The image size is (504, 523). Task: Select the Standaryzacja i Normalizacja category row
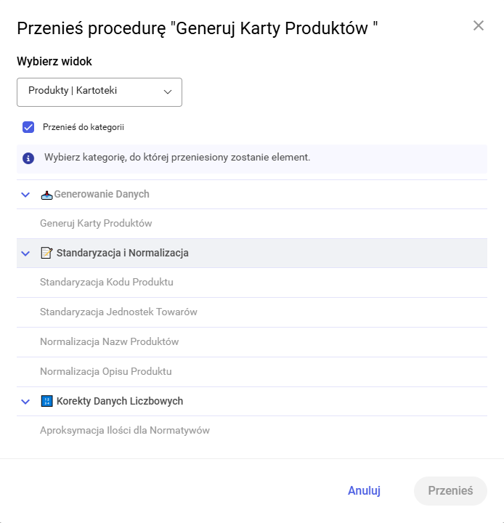[122, 253]
